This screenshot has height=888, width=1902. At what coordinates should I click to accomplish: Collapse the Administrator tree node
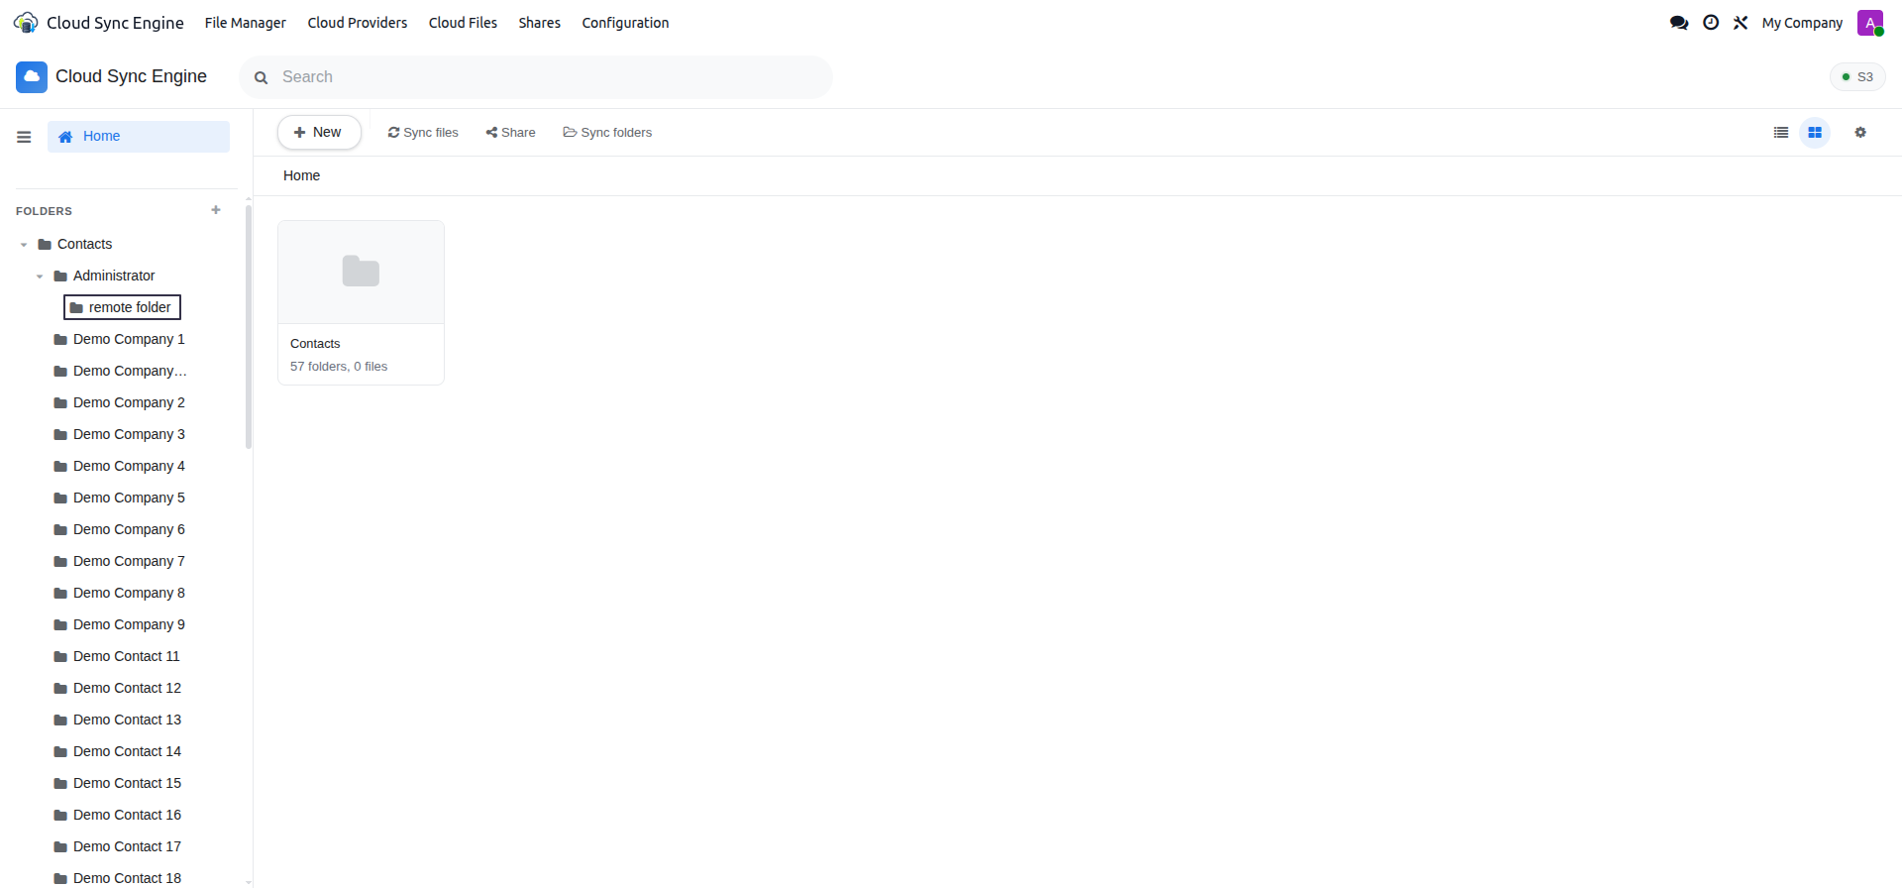pyautogui.click(x=40, y=277)
